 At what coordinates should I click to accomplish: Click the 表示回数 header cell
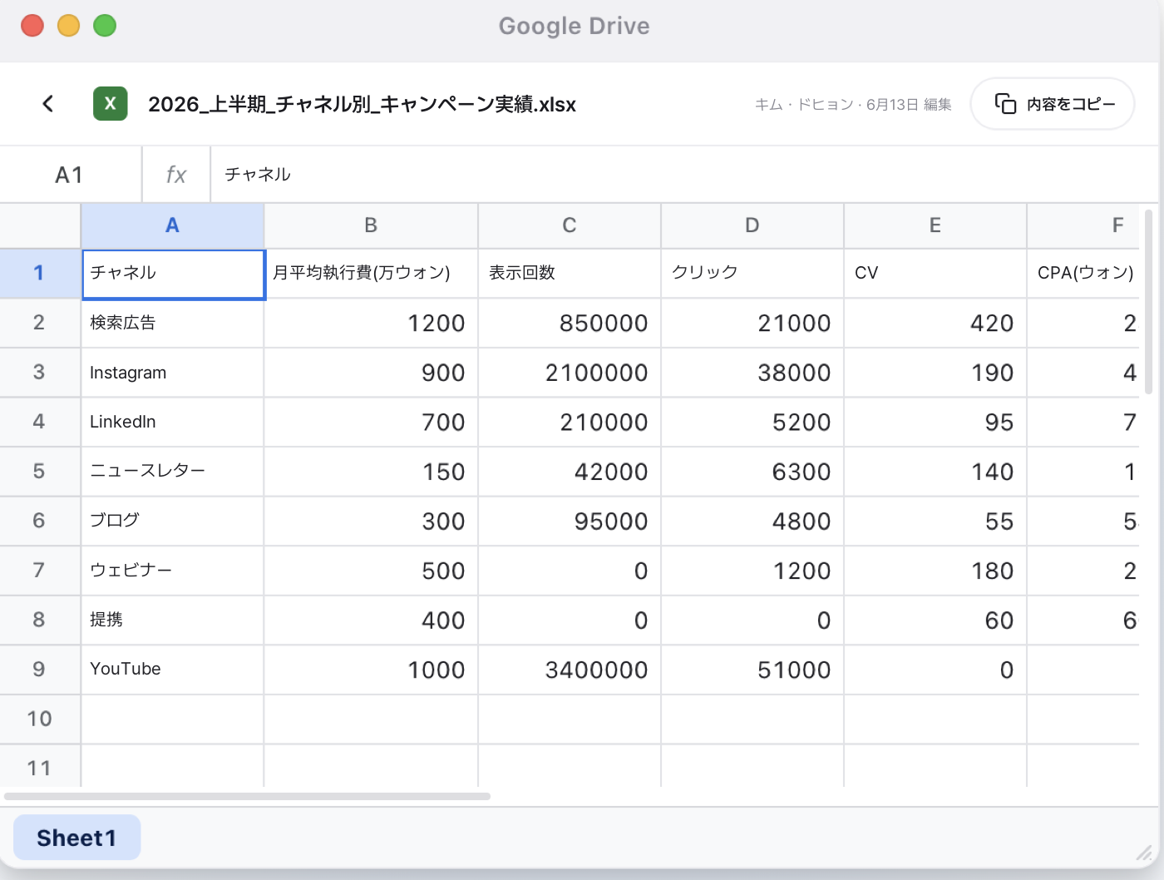pos(570,273)
